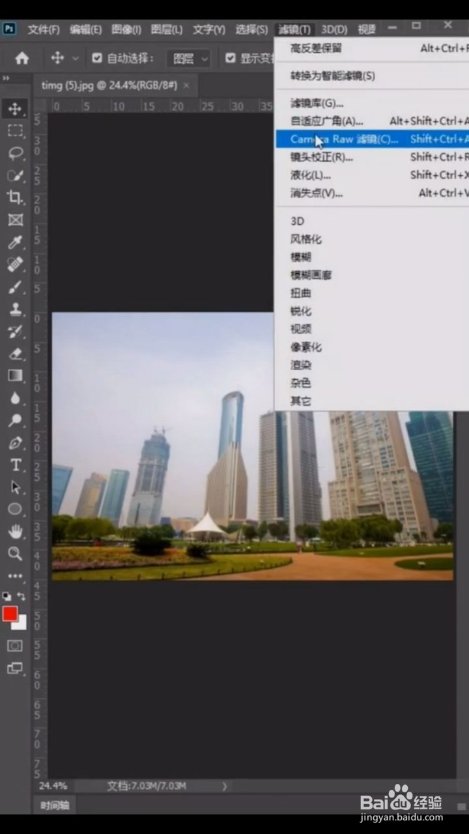Viewport: 469px width, 834px height.
Task: Edit the 24.4% zoom level field
Action: tap(53, 786)
